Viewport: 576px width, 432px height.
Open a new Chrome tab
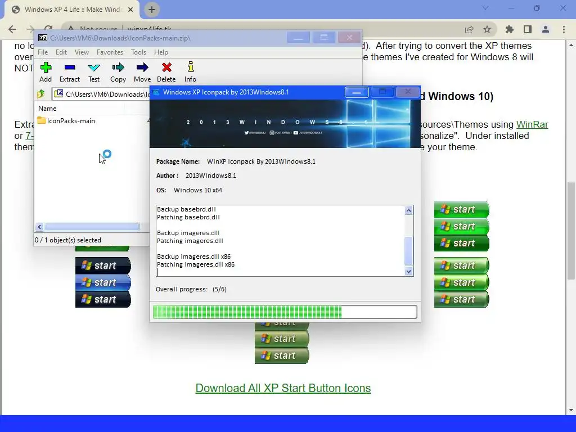[x=152, y=10]
